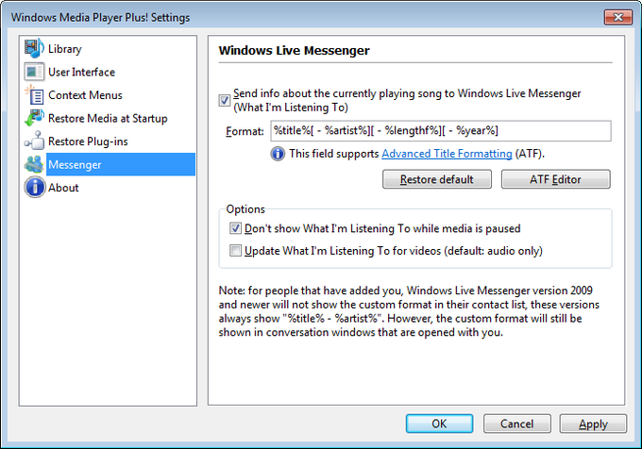
Task: Enable Update What I'm Listening To for videos
Action: tap(235, 250)
